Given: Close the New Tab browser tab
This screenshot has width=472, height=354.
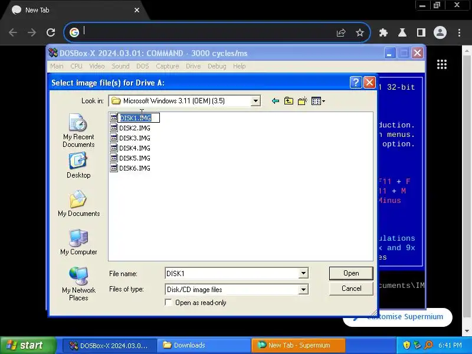Looking at the screenshot, I should pyautogui.click(x=137, y=10).
